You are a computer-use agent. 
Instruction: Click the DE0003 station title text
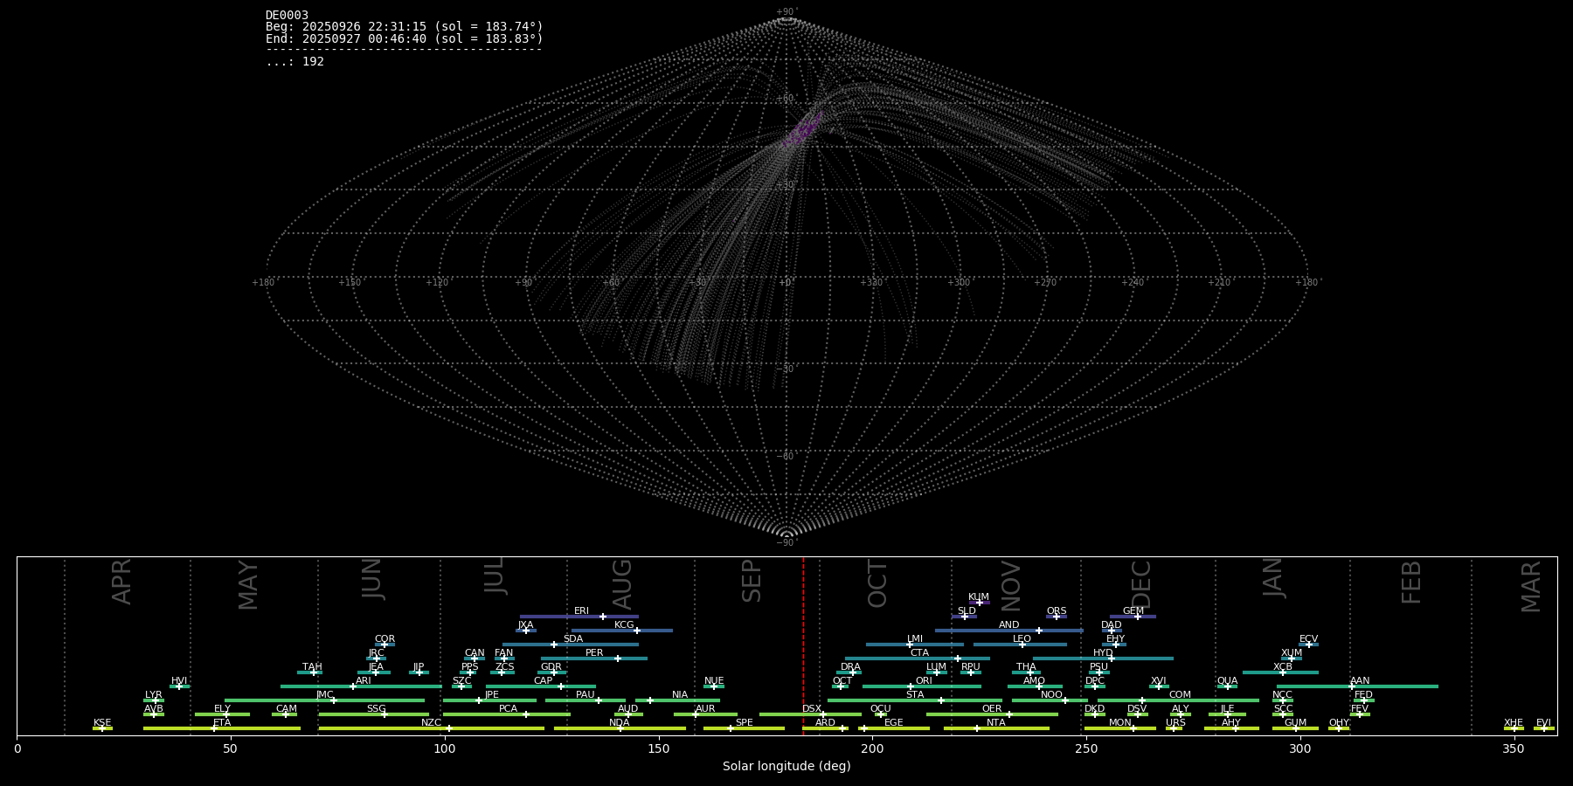287,16
